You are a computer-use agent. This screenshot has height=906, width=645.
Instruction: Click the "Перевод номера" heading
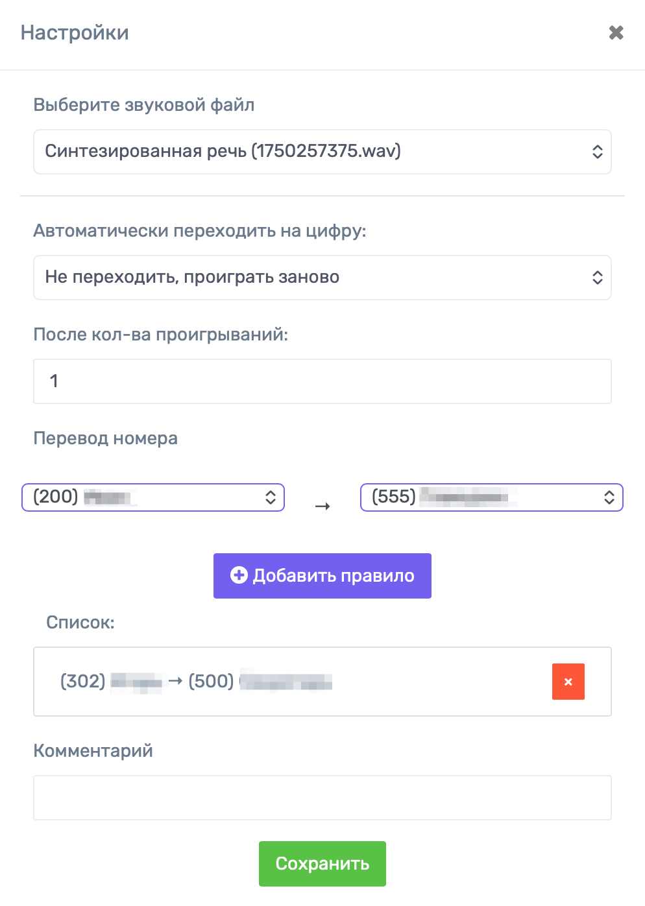click(105, 438)
